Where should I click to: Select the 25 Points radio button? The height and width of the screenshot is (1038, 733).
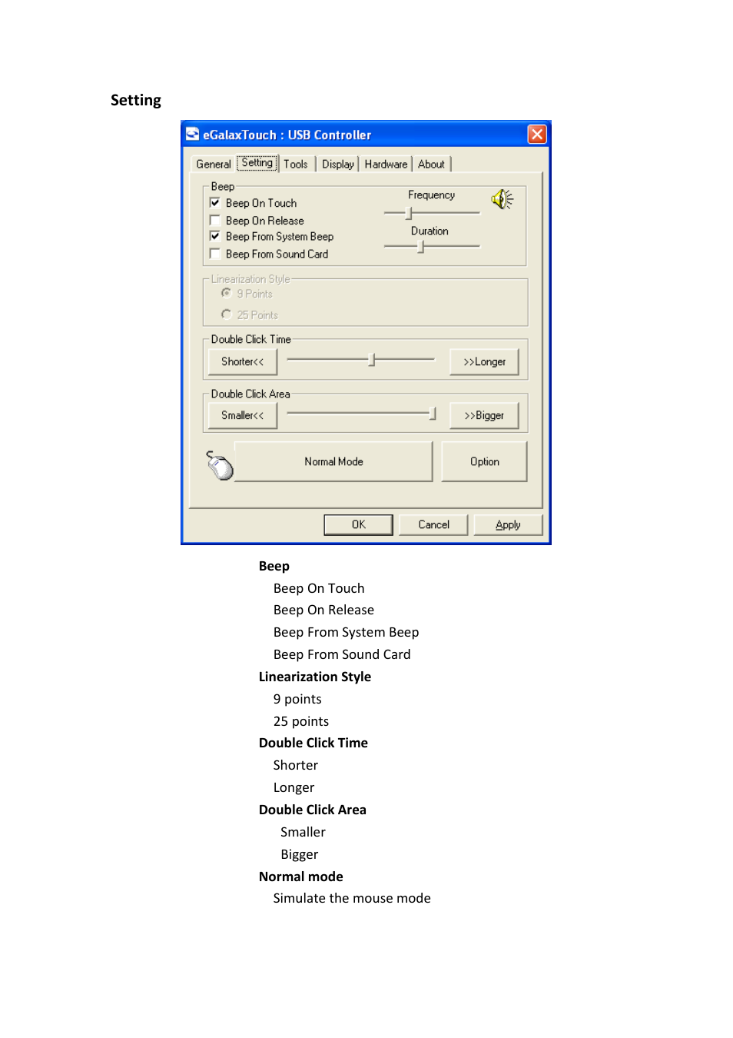(x=226, y=314)
